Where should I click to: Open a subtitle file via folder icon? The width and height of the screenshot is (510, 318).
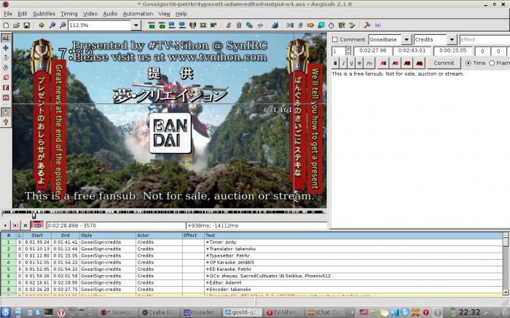[16, 25]
